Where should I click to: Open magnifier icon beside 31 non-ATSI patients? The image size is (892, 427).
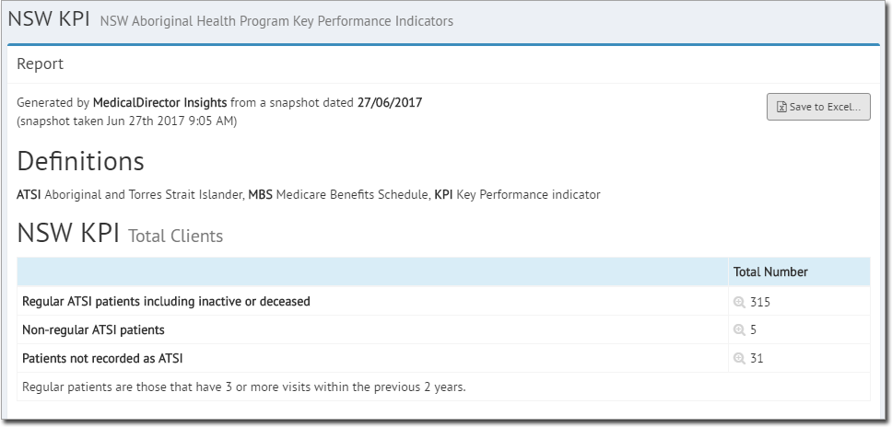pyautogui.click(x=739, y=358)
